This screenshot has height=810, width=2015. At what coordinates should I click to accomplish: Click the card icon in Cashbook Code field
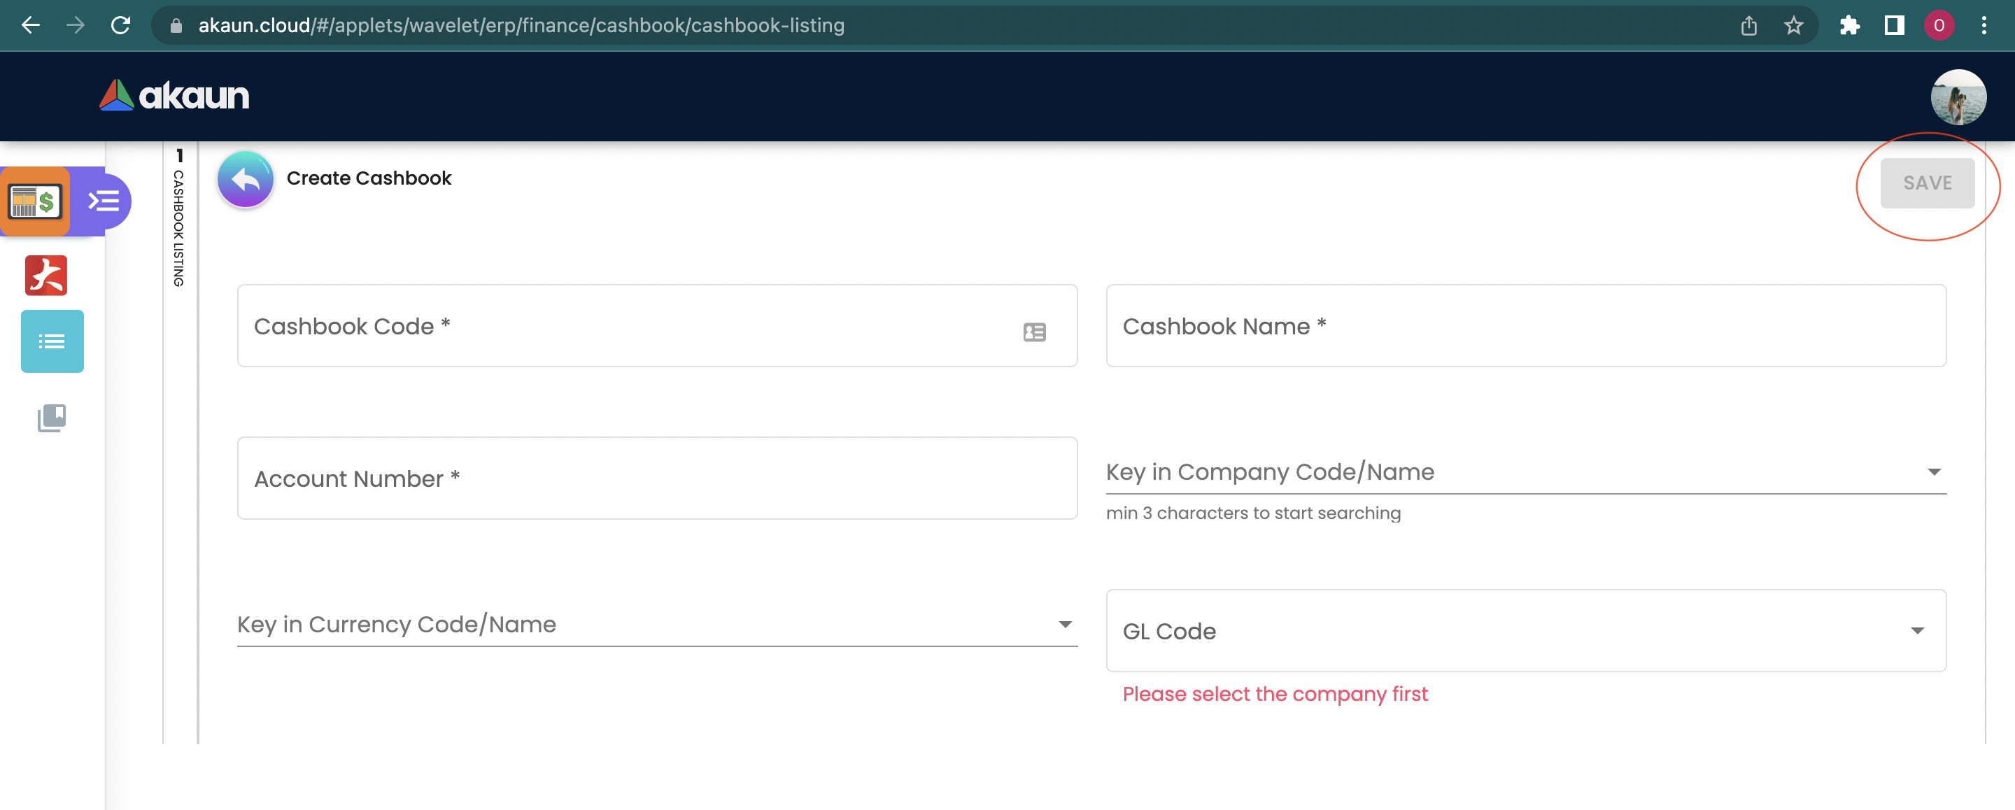pos(1034,332)
